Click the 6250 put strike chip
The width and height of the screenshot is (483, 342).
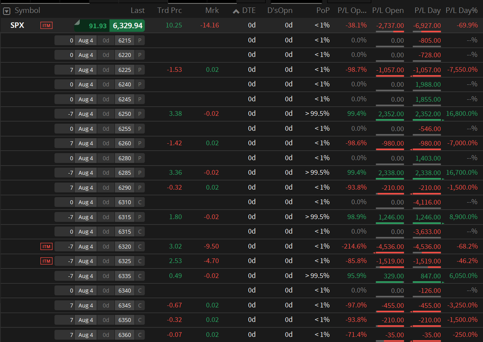(x=125, y=114)
